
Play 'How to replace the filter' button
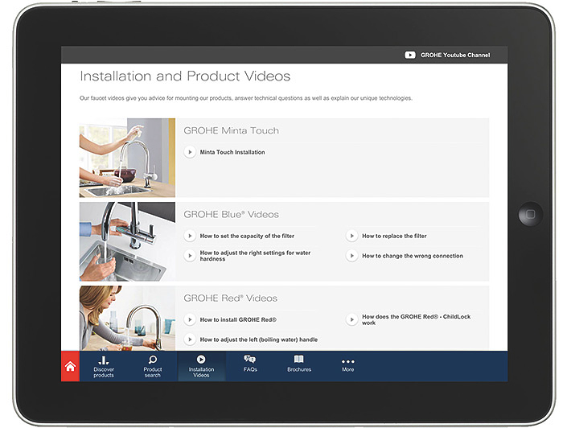pyautogui.click(x=351, y=236)
